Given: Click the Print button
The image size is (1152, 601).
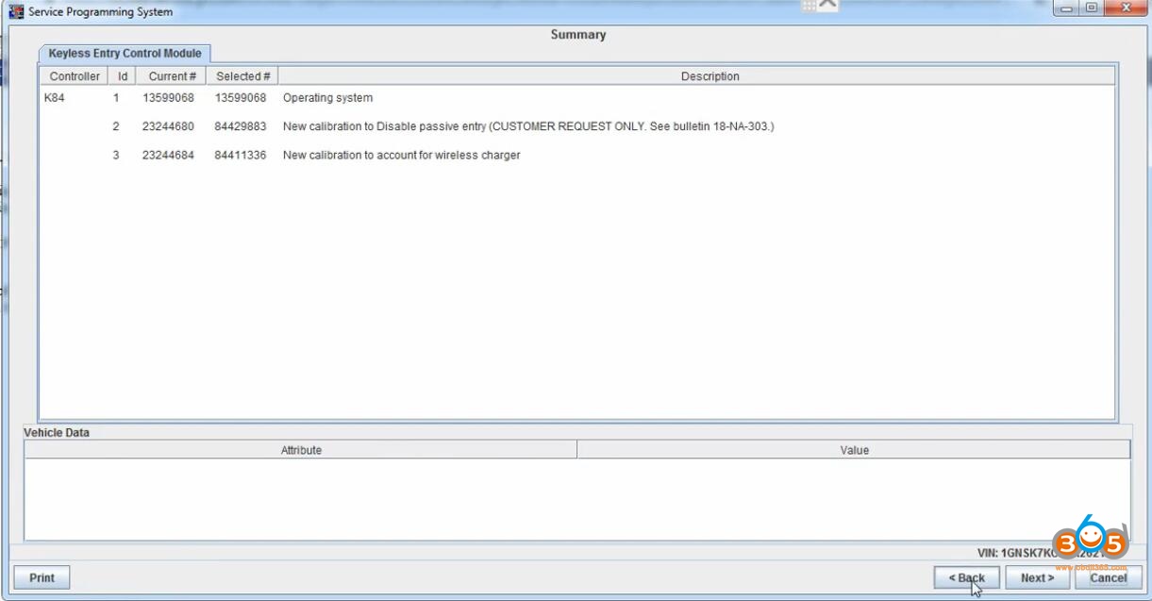Looking at the screenshot, I should coord(41,576).
